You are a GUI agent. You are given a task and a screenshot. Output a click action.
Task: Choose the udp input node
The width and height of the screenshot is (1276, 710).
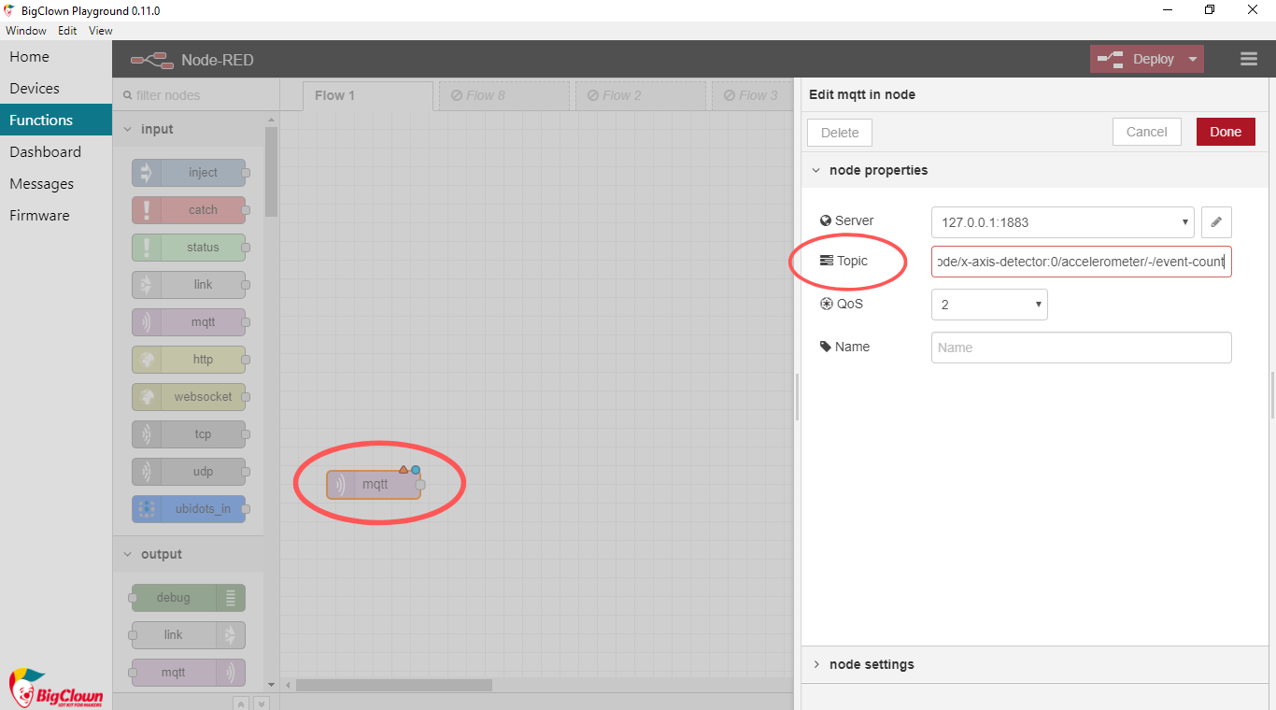pos(189,472)
